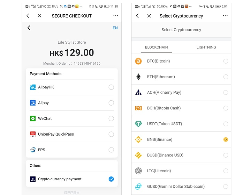Select the FPS payment radio button
Viewport: 243px width, 195px height.
point(111,150)
